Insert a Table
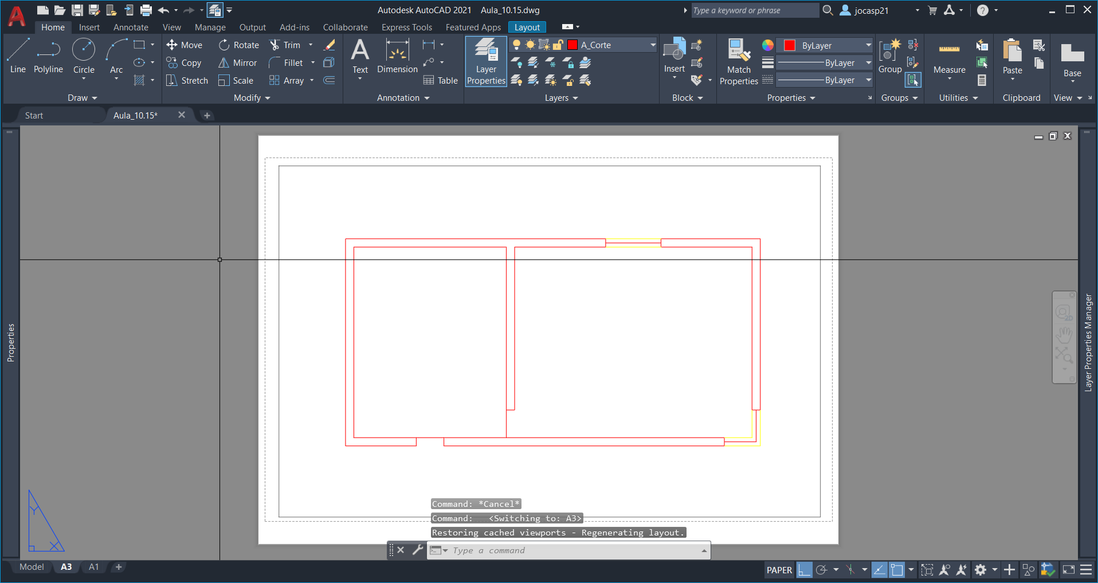Image resolution: width=1098 pixels, height=583 pixels. [x=440, y=80]
